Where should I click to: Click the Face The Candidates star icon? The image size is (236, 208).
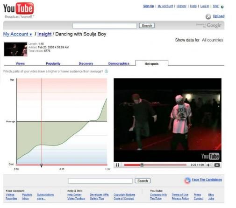click(187, 180)
